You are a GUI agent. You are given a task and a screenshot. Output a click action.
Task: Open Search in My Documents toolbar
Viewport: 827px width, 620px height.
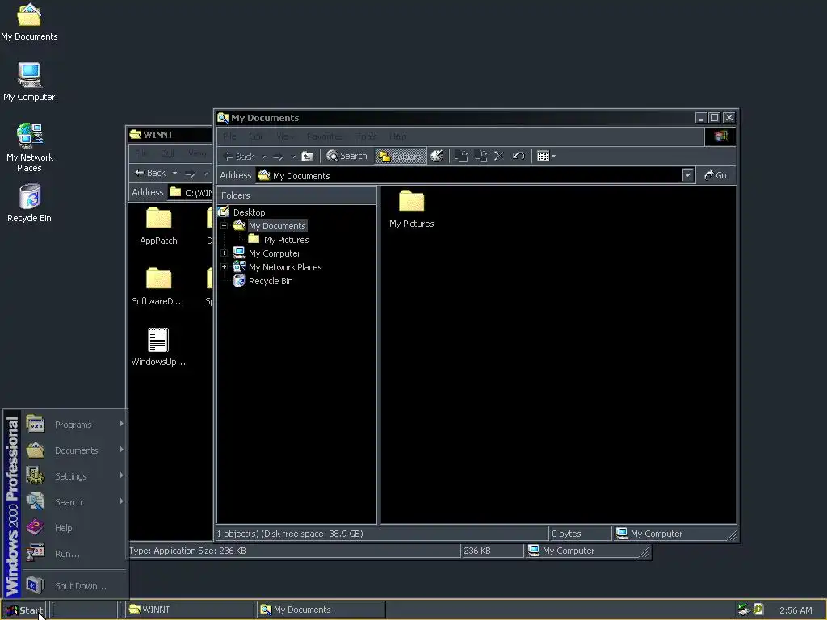(x=346, y=156)
